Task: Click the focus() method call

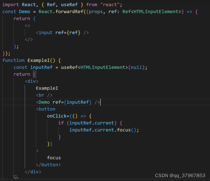Action: (127, 130)
